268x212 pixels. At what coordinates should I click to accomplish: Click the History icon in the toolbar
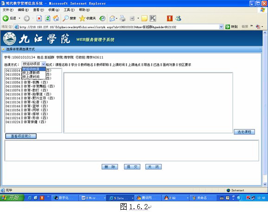[102, 18]
